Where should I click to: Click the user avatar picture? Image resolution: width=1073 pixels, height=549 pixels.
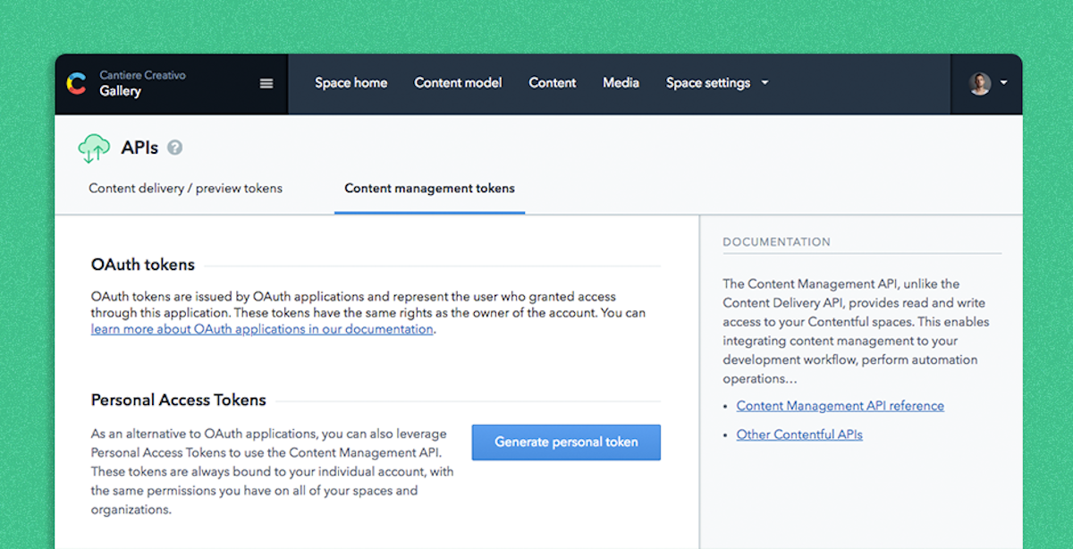[x=980, y=83]
